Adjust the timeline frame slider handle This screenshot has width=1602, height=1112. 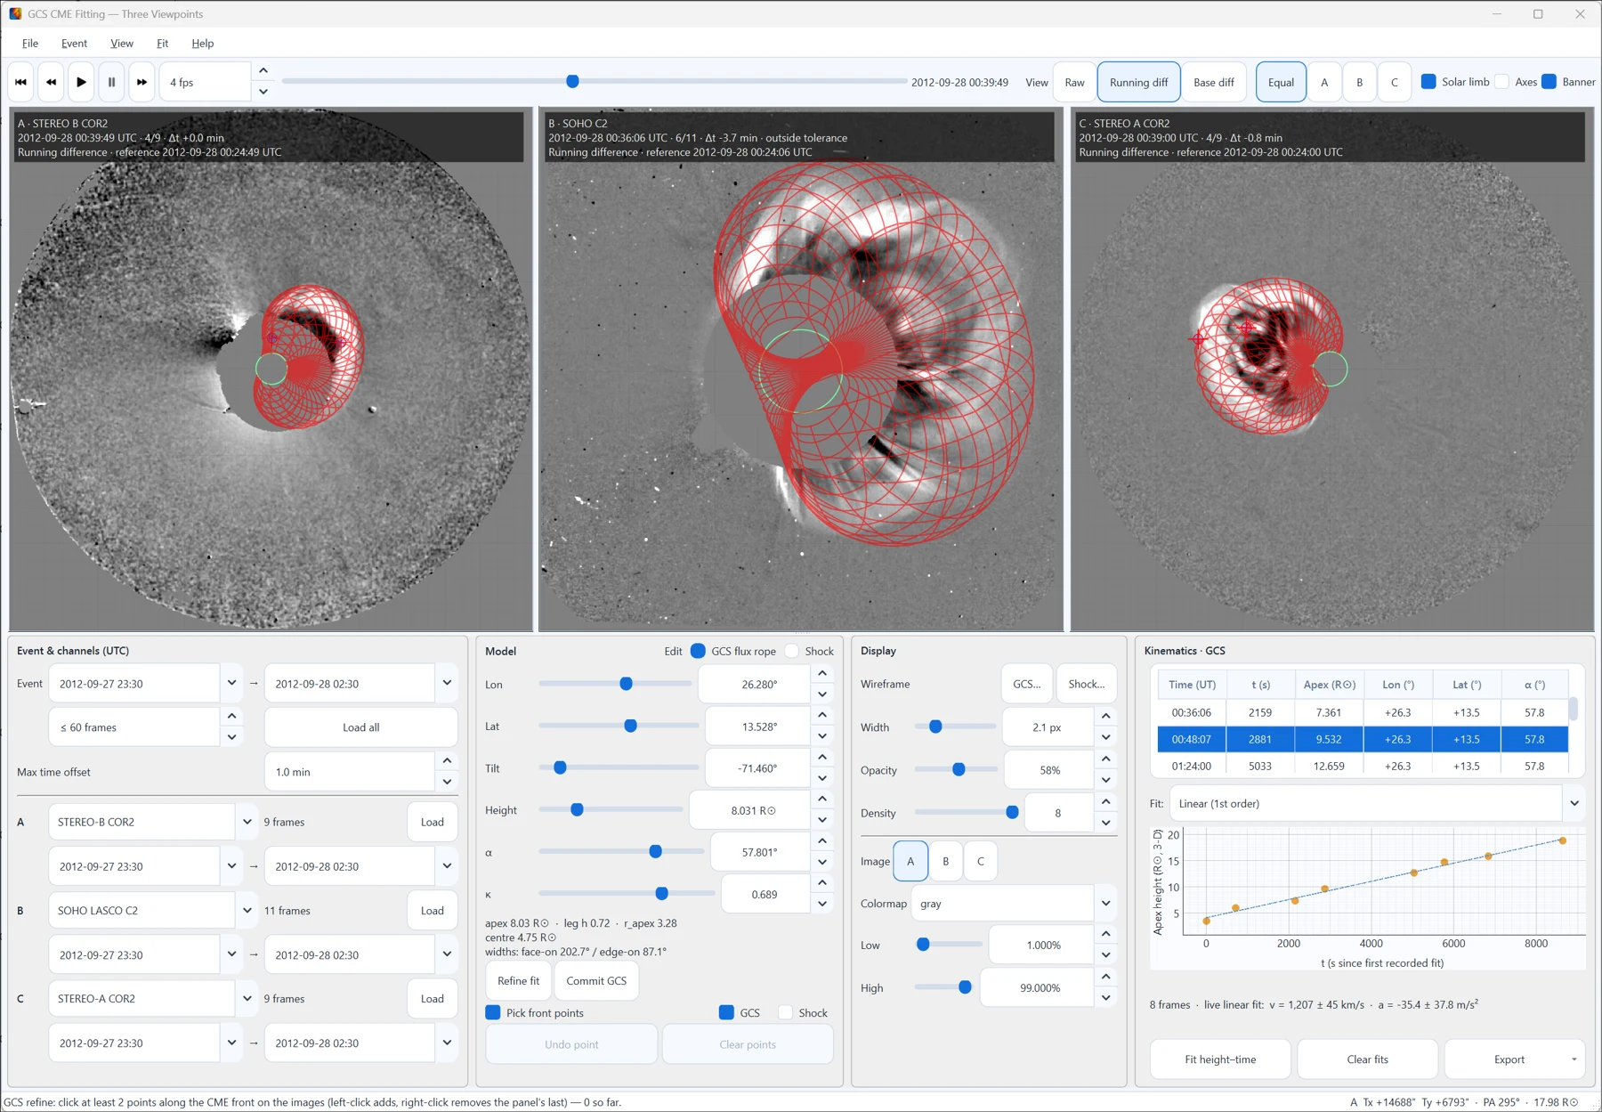(572, 81)
